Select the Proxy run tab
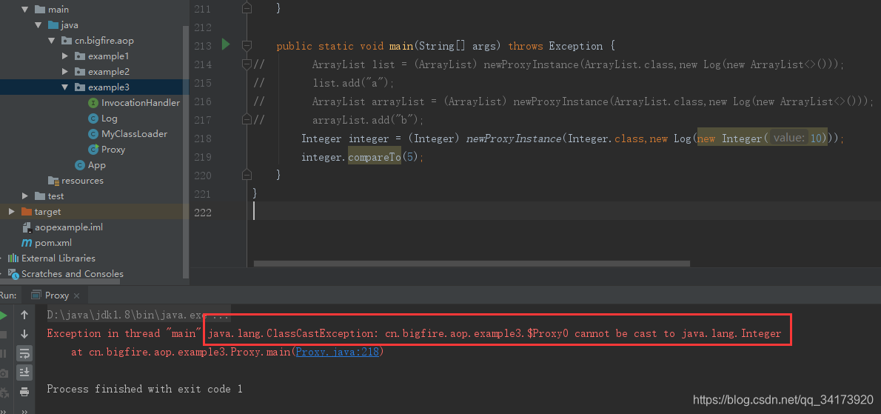Viewport: 881px width, 414px height. coord(56,296)
